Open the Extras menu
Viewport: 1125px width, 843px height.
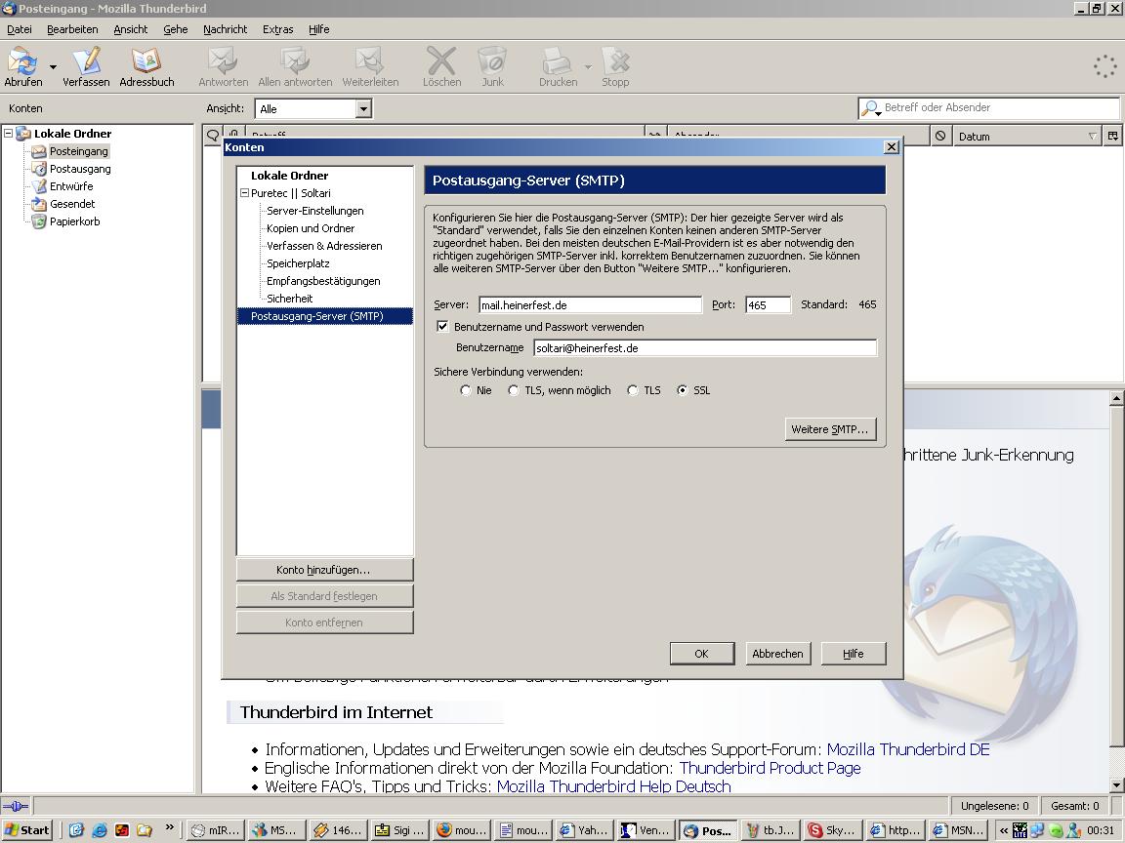tap(277, 29)
